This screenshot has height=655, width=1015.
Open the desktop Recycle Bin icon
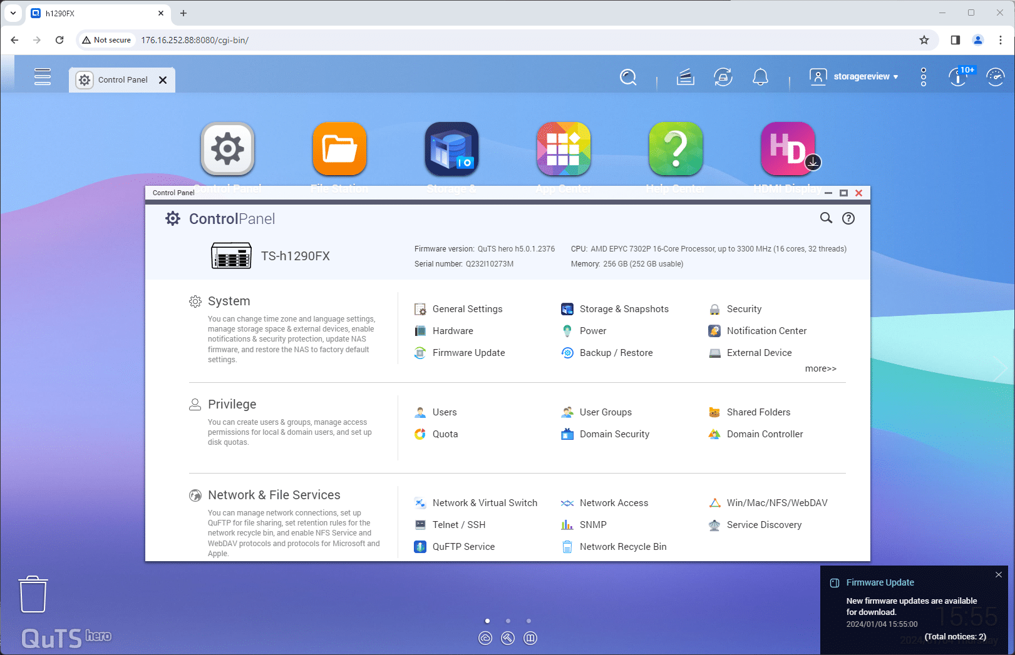click(x=33, y=594)
